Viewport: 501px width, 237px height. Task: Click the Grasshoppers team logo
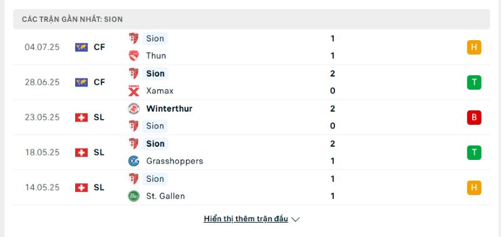[133, 161]
